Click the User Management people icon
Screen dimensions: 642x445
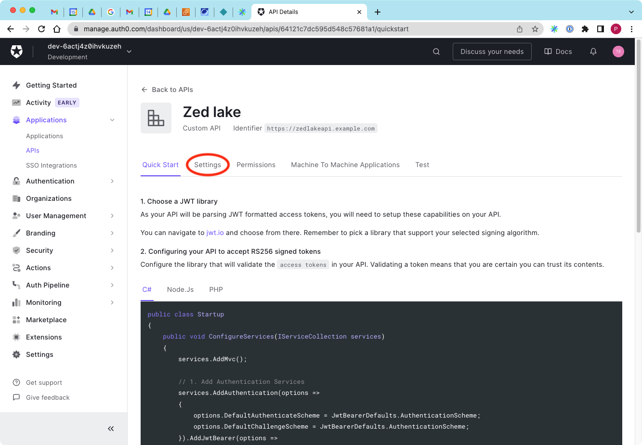[16, 216]
